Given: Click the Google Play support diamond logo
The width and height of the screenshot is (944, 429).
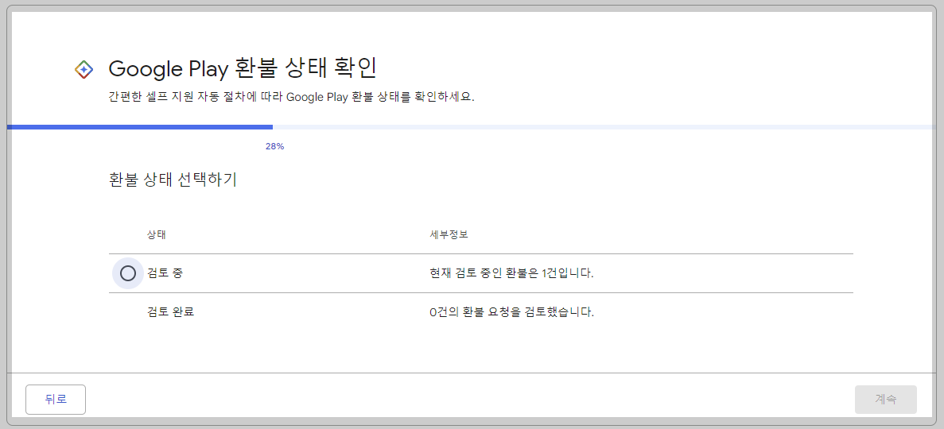Looking at the screenshot, I should pos(84,69).
